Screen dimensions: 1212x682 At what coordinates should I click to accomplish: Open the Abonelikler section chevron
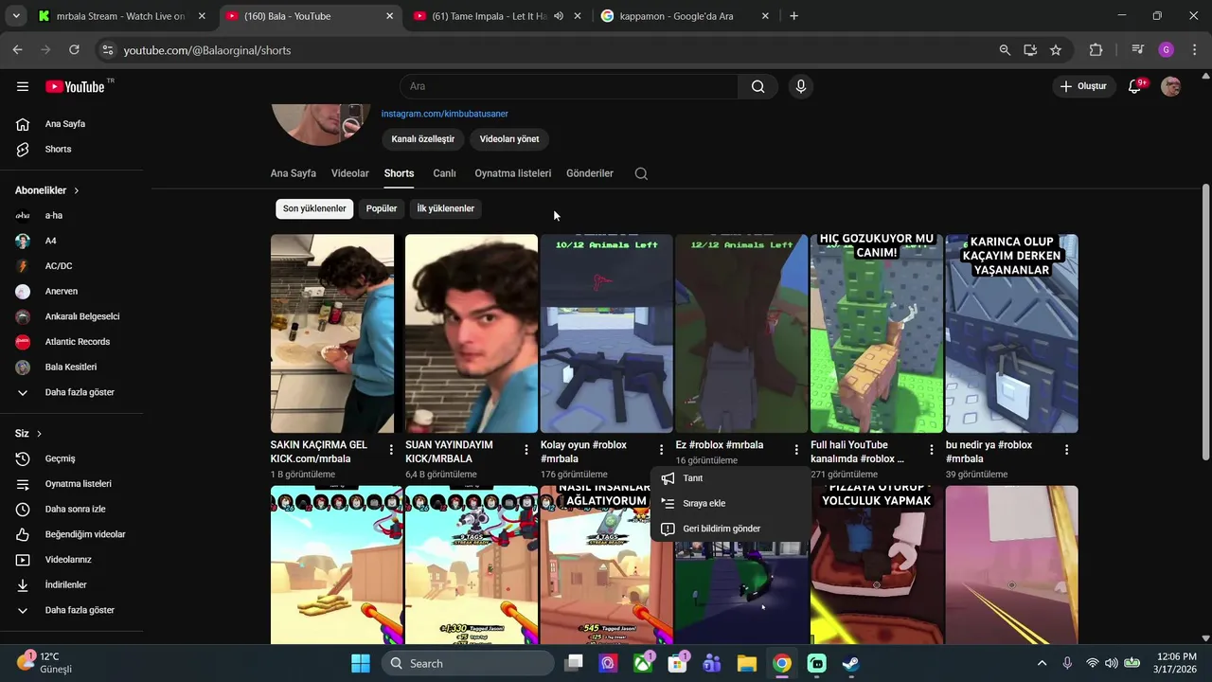(x=77, y=190)
